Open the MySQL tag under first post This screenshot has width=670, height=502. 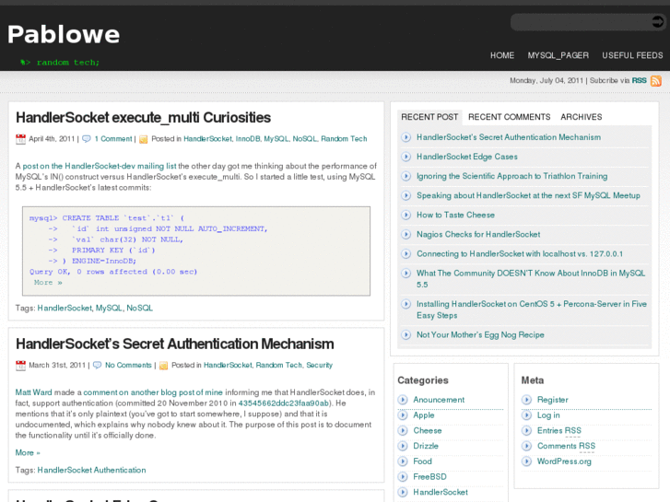click(x=109, y=308)
